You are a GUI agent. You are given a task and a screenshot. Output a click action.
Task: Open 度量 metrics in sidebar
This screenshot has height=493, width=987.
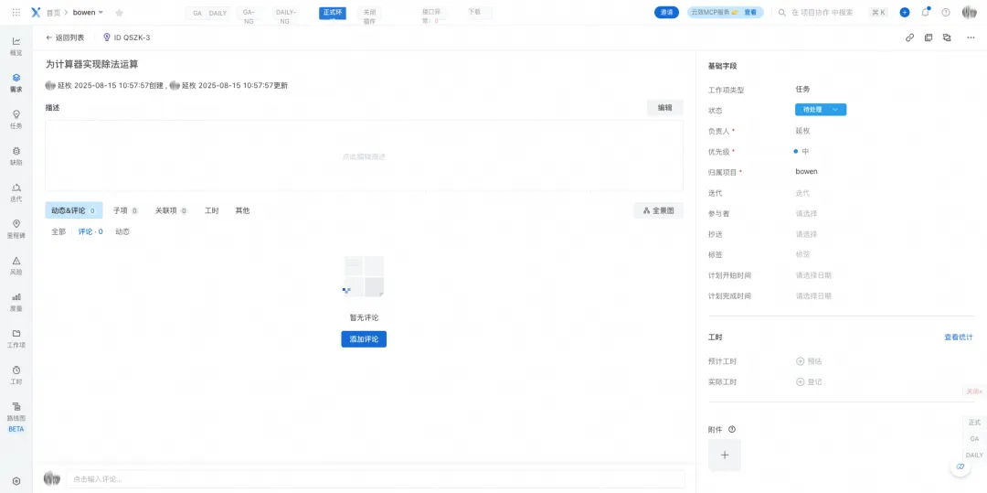pyautogui.click(x=16, y=302)
